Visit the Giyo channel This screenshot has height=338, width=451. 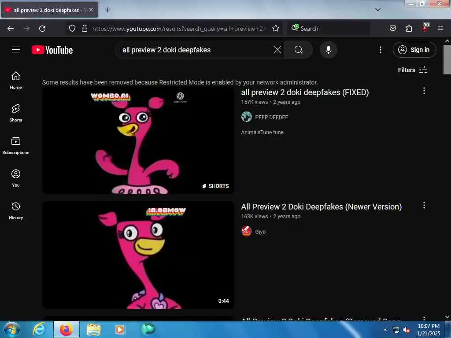(260, 231)
